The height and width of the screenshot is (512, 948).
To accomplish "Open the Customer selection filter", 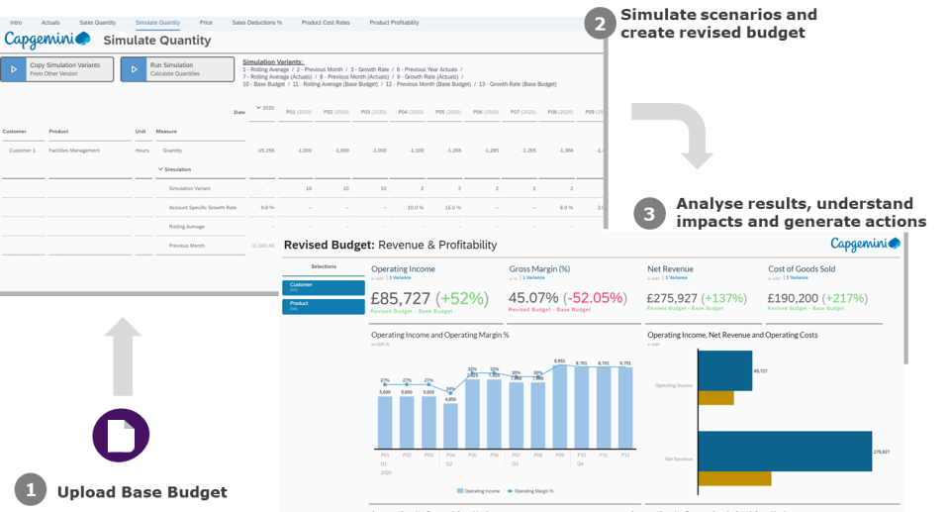I will tap(324, 287).
